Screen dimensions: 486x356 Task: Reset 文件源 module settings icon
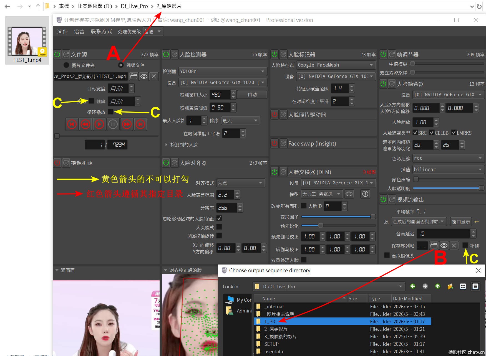click(66, 54)
